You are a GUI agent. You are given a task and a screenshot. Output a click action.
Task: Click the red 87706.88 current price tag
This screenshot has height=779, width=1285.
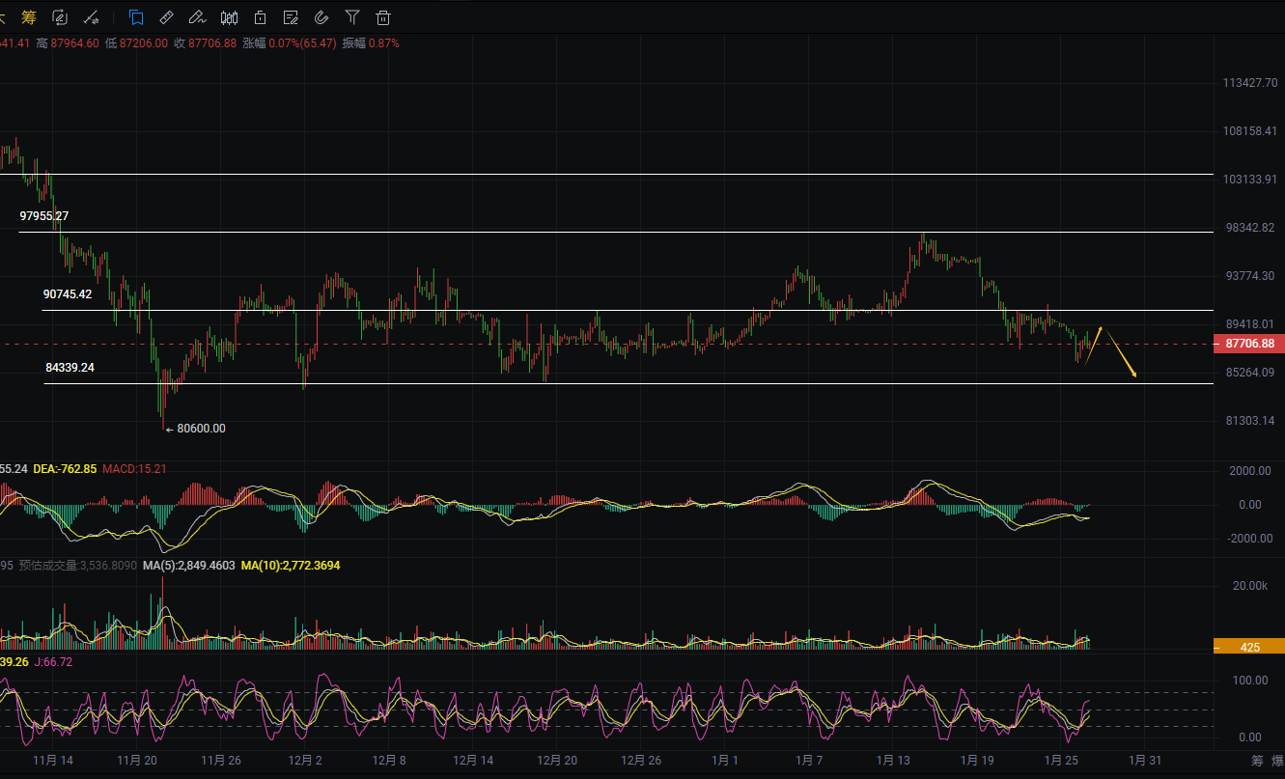[x=1249, y=344]
